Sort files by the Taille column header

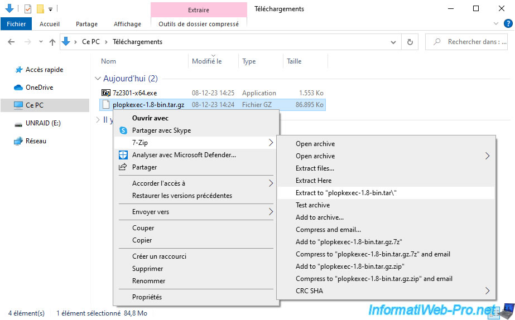tap(294, 61)
